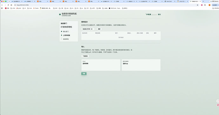Screen dimensions: 219x115
Task: Open the 腾讯云 bookmarks folder
Action: click(125, 8)
